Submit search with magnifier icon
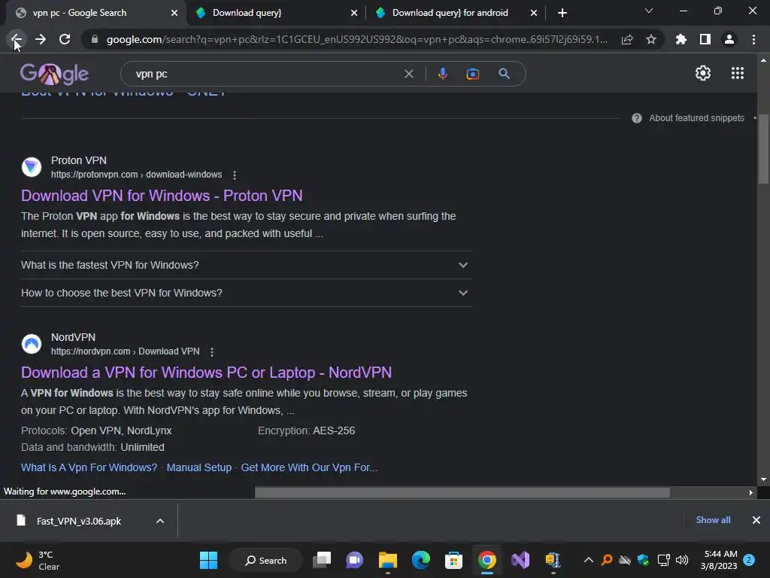 point(504,74)
